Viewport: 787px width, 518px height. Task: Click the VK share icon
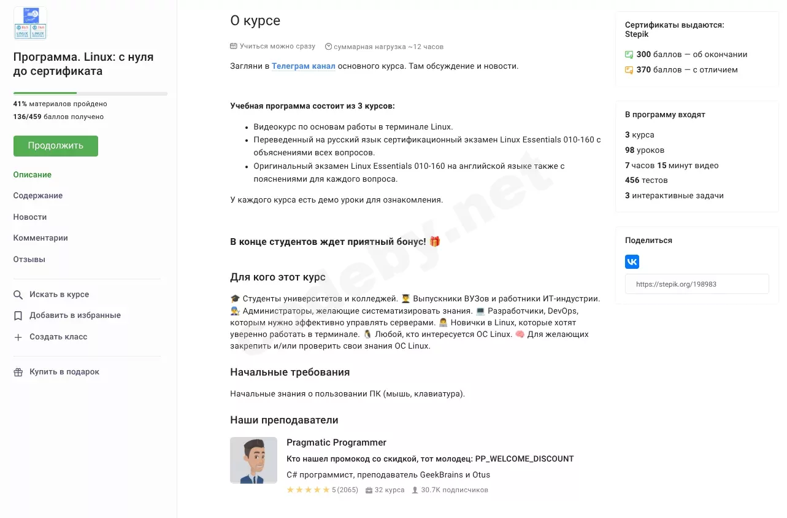pos(632,262)
